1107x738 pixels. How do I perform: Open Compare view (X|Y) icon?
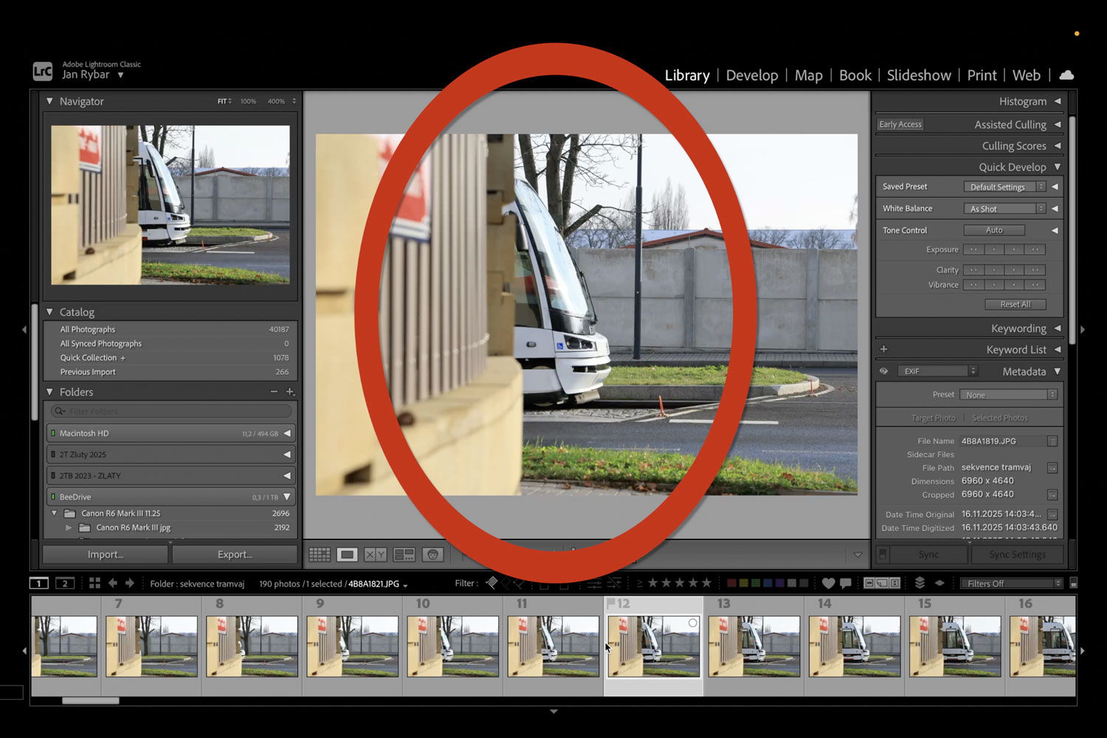(375, 554)
